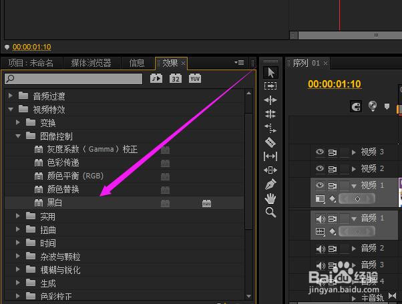Mute the 音频 2 track
Screen dimensions: 402x304
(321, 249)
